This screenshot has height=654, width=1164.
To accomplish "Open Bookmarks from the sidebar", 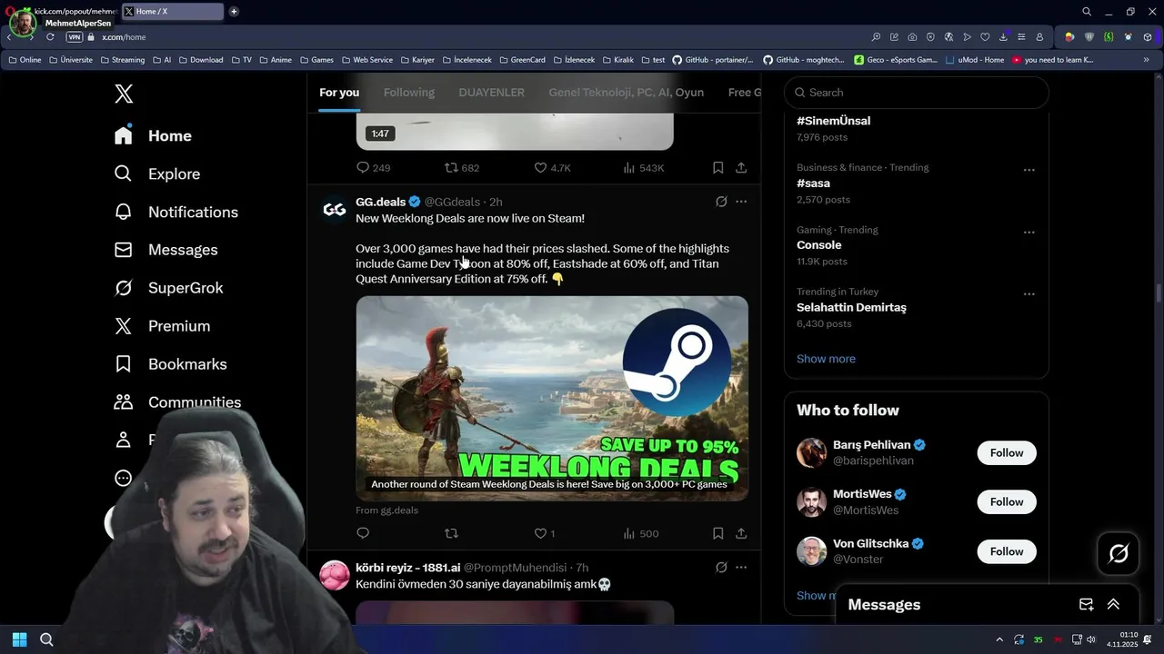I will click(x=170, y=364).
